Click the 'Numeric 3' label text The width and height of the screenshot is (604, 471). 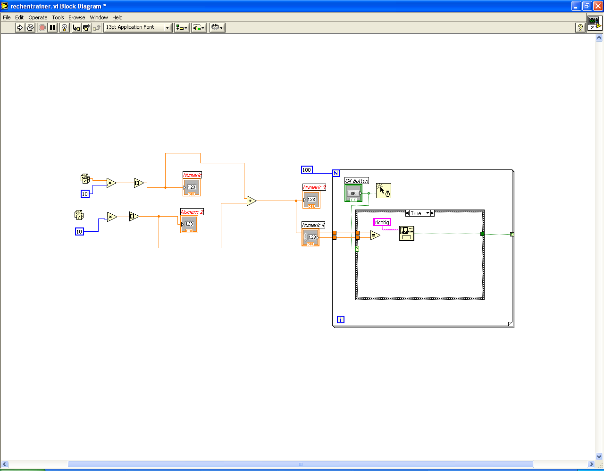tap(314, 187)
